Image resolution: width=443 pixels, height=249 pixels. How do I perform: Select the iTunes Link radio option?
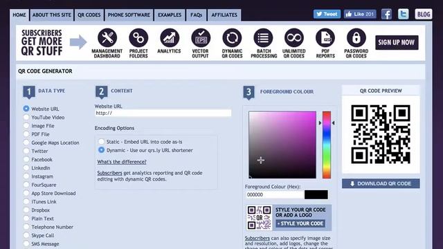tap(26, 201)
